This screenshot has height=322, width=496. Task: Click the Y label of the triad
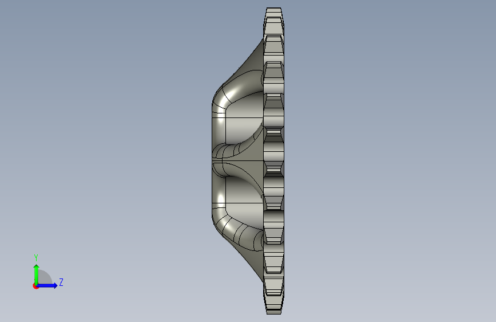point(36,258)
